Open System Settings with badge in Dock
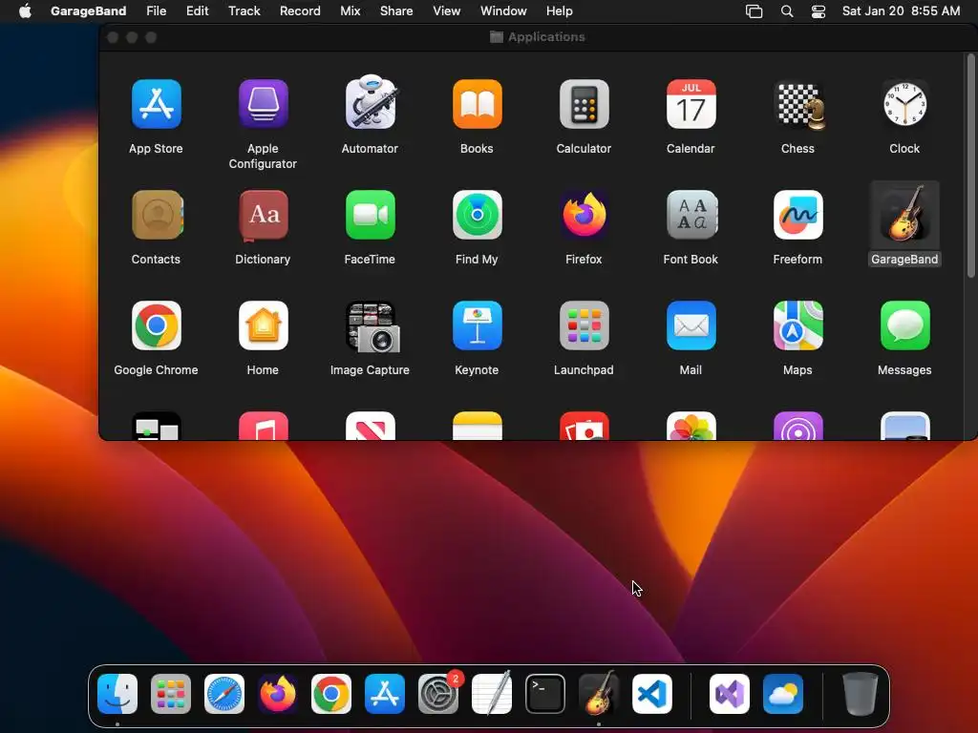Viewport: 978px width, 733px height. point(438,694)
